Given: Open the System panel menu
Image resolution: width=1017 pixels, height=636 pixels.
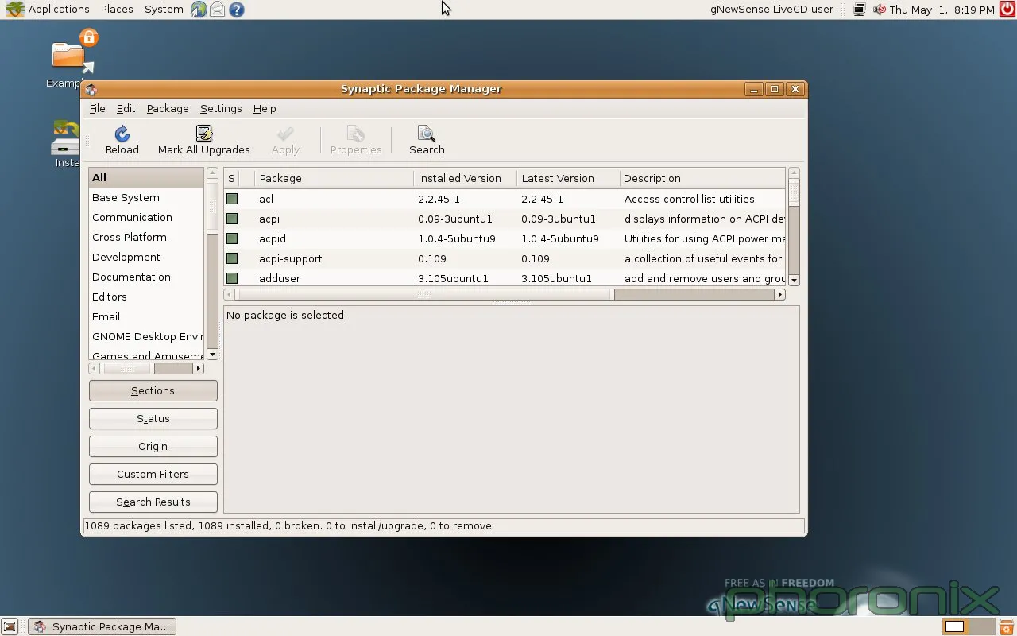Looking at the screenshot, I should tap(164, 10).
